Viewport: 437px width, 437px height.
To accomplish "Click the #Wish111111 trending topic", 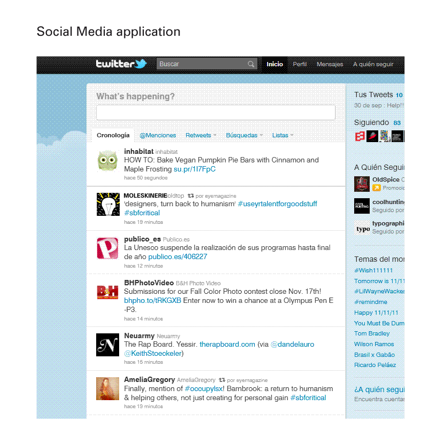I will pos(373,270).
